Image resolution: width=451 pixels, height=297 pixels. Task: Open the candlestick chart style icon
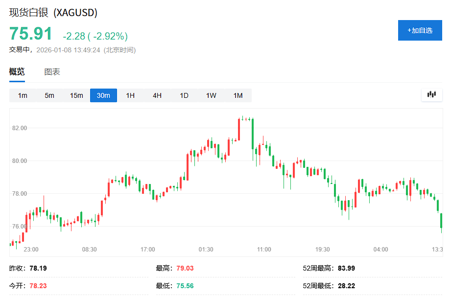click(431, 95)
